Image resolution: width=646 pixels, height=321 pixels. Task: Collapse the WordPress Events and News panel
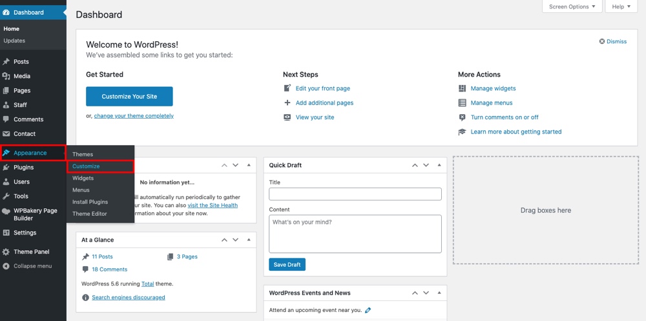[439, 293]
